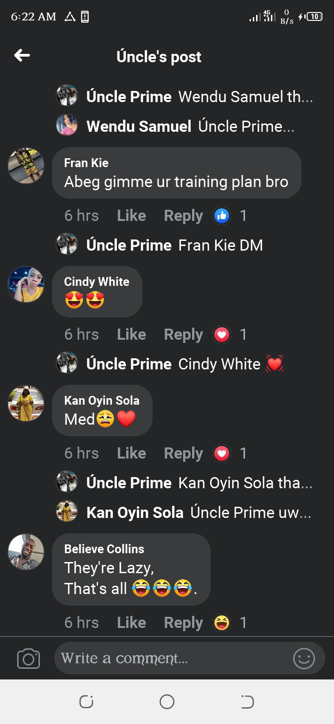Reply to Kan Oyin Sola's comment
Image resolution: width=334 pixels, height=724 pixels.
point(183,453)
